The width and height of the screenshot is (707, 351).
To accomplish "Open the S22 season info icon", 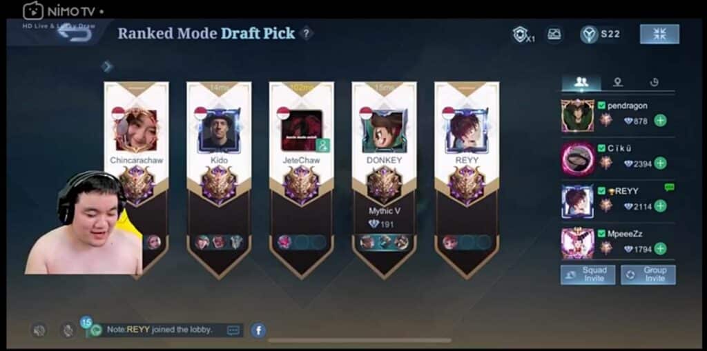I will (x=590, y=34).
